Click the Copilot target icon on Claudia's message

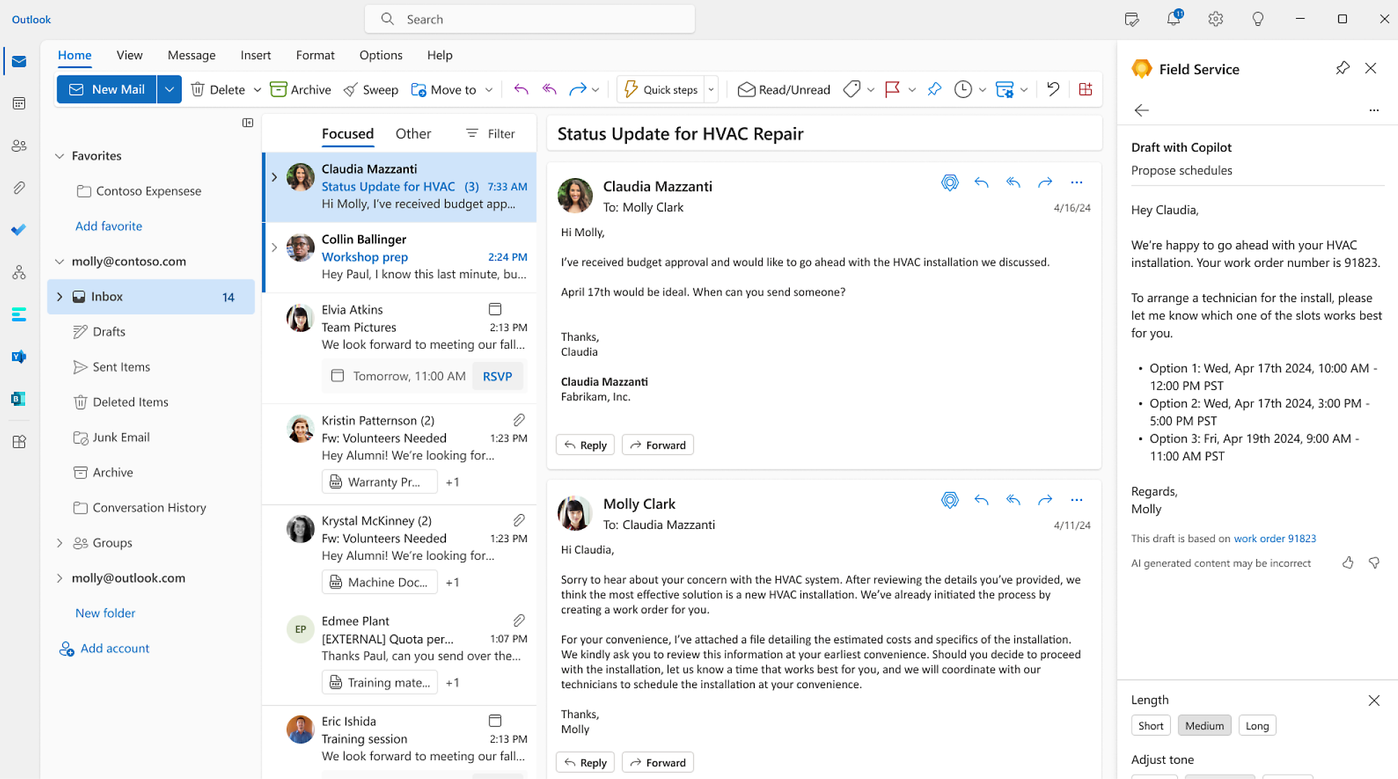(949, 182)
